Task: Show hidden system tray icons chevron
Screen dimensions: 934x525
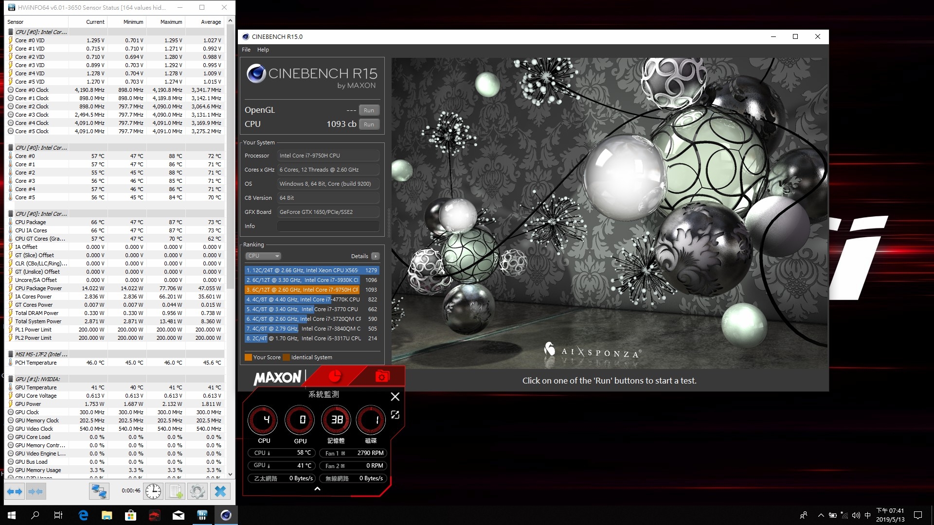Action: (x=821, y=515)
